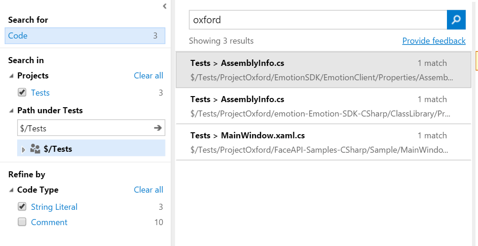The image size is (478, 246).
Task: Select the Code search category
Action: point(85,36)
